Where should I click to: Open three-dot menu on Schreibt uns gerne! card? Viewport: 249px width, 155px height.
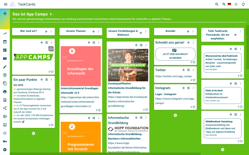click(x=193, y=42)
